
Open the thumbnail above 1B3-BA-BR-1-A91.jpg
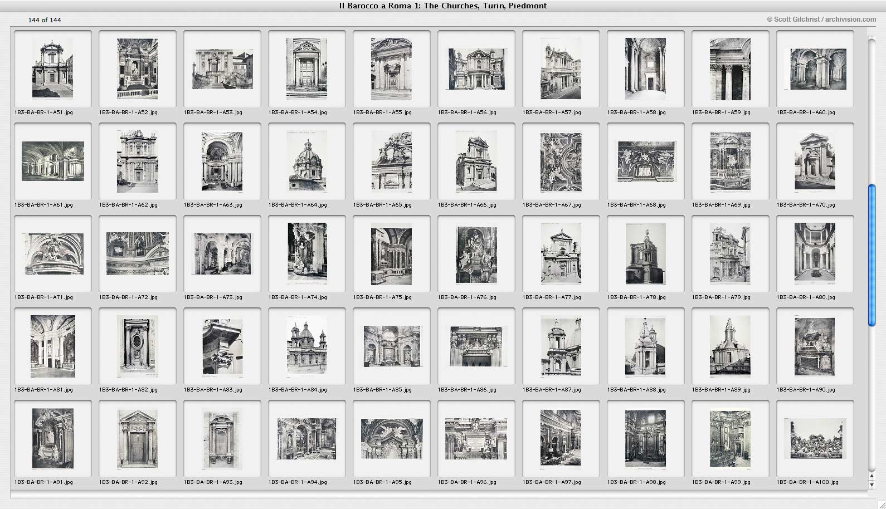[x=53, y=439]
